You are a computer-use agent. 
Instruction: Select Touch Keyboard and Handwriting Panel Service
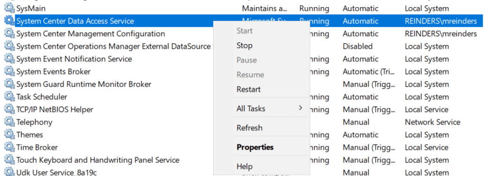pyautogui.click(x=98, y=160)
